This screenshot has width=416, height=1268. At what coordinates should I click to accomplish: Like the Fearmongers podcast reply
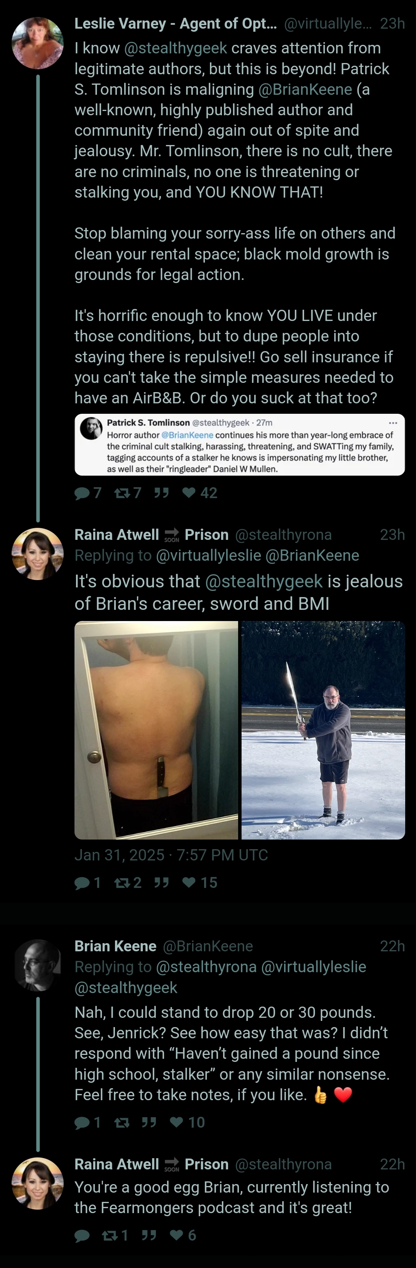(183, 1235)
